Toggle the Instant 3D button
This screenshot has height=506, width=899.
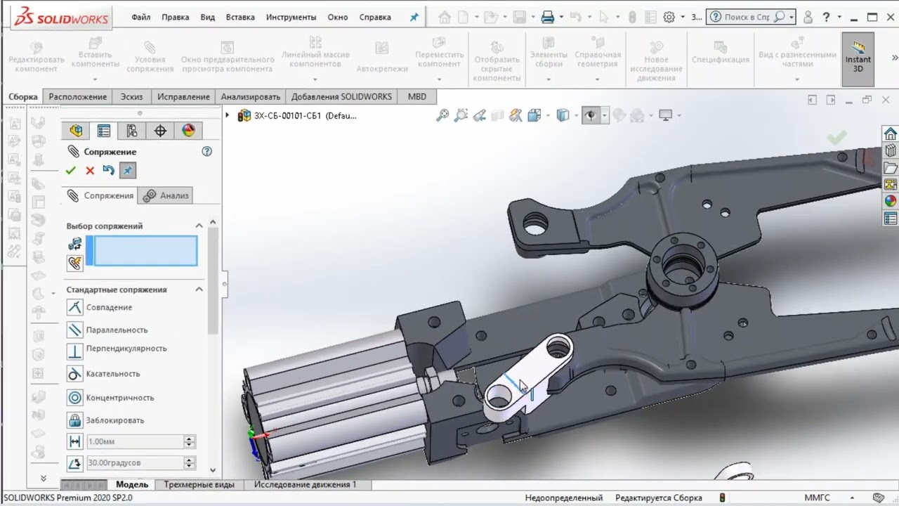point(858,58)
